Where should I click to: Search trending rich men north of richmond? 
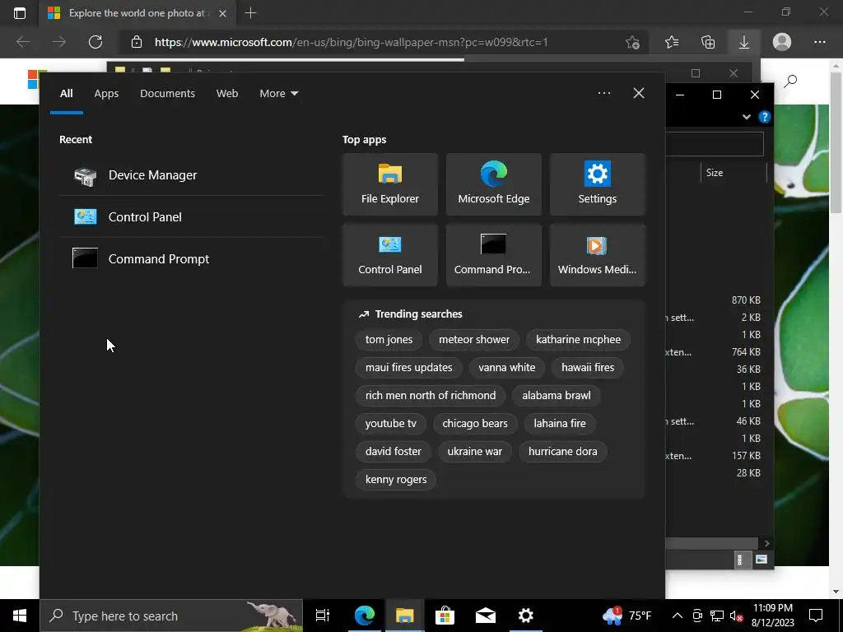coord(430,396)
